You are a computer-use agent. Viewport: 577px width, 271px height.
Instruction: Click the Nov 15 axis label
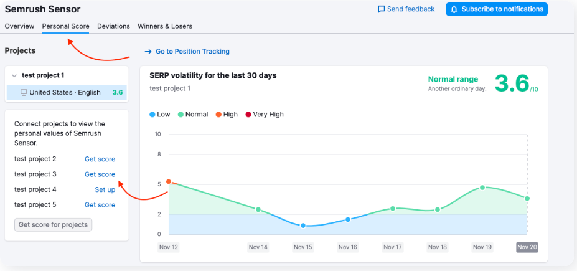[303, 247]
